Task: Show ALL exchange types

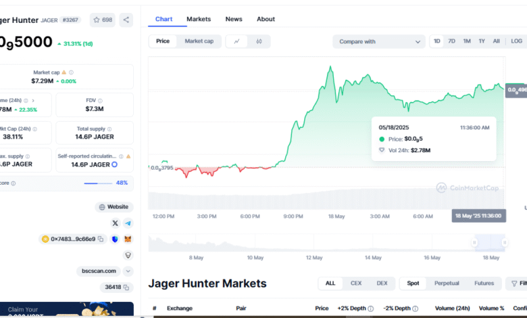Action: click(x=330, y=283)
